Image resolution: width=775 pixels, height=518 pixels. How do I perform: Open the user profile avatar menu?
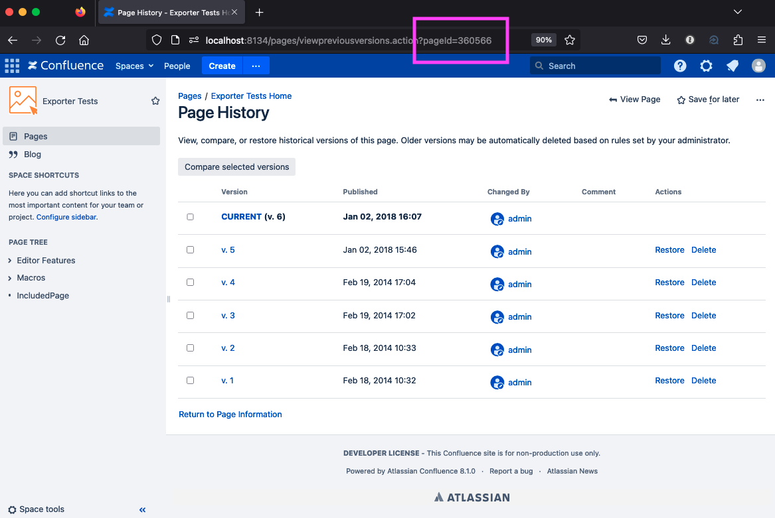(x=758, y=66)
